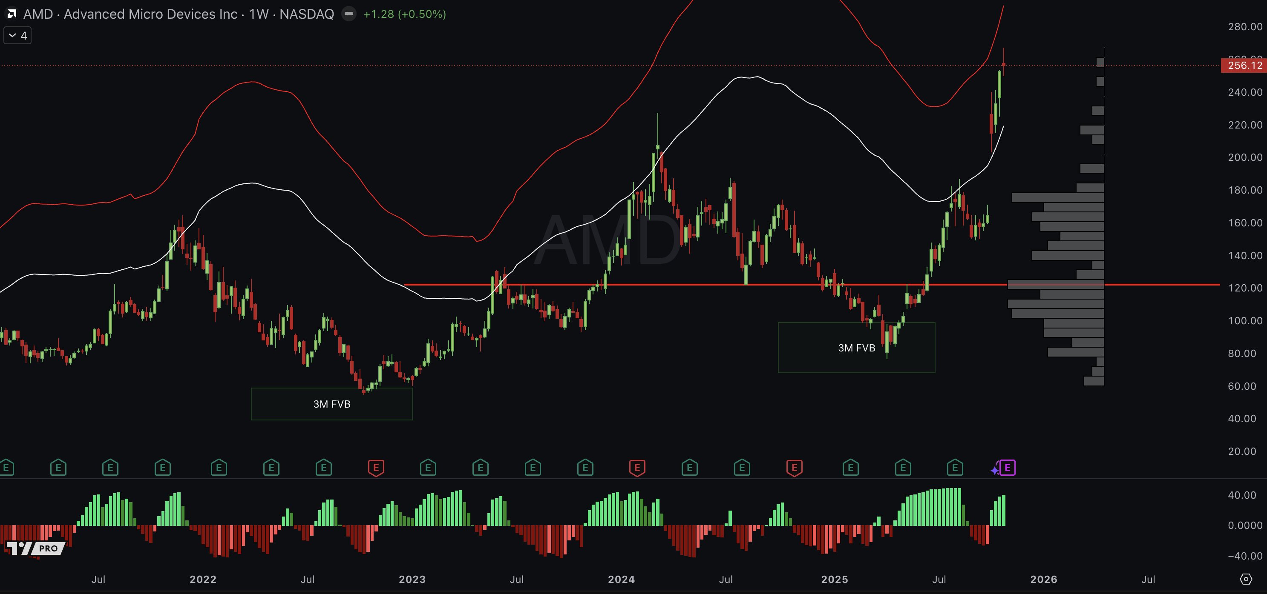Viewport: 1267px width, 594px height.
Task: Click the TradingView PRO logo
Action: point(35,548)
